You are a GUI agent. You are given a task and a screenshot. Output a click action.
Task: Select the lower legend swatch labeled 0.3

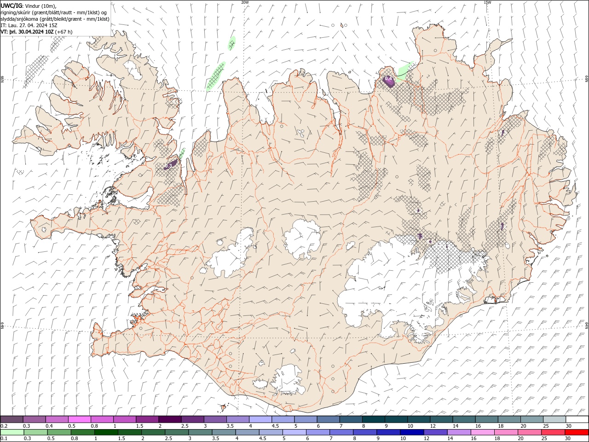(35, 432)
